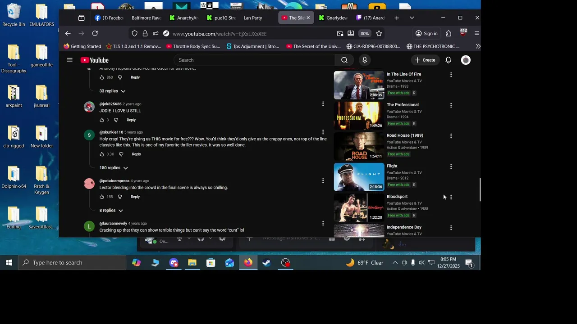Open In The Line Of Fire thumbnail
This screenshot has height=324, width=577.
pos(359,85)
